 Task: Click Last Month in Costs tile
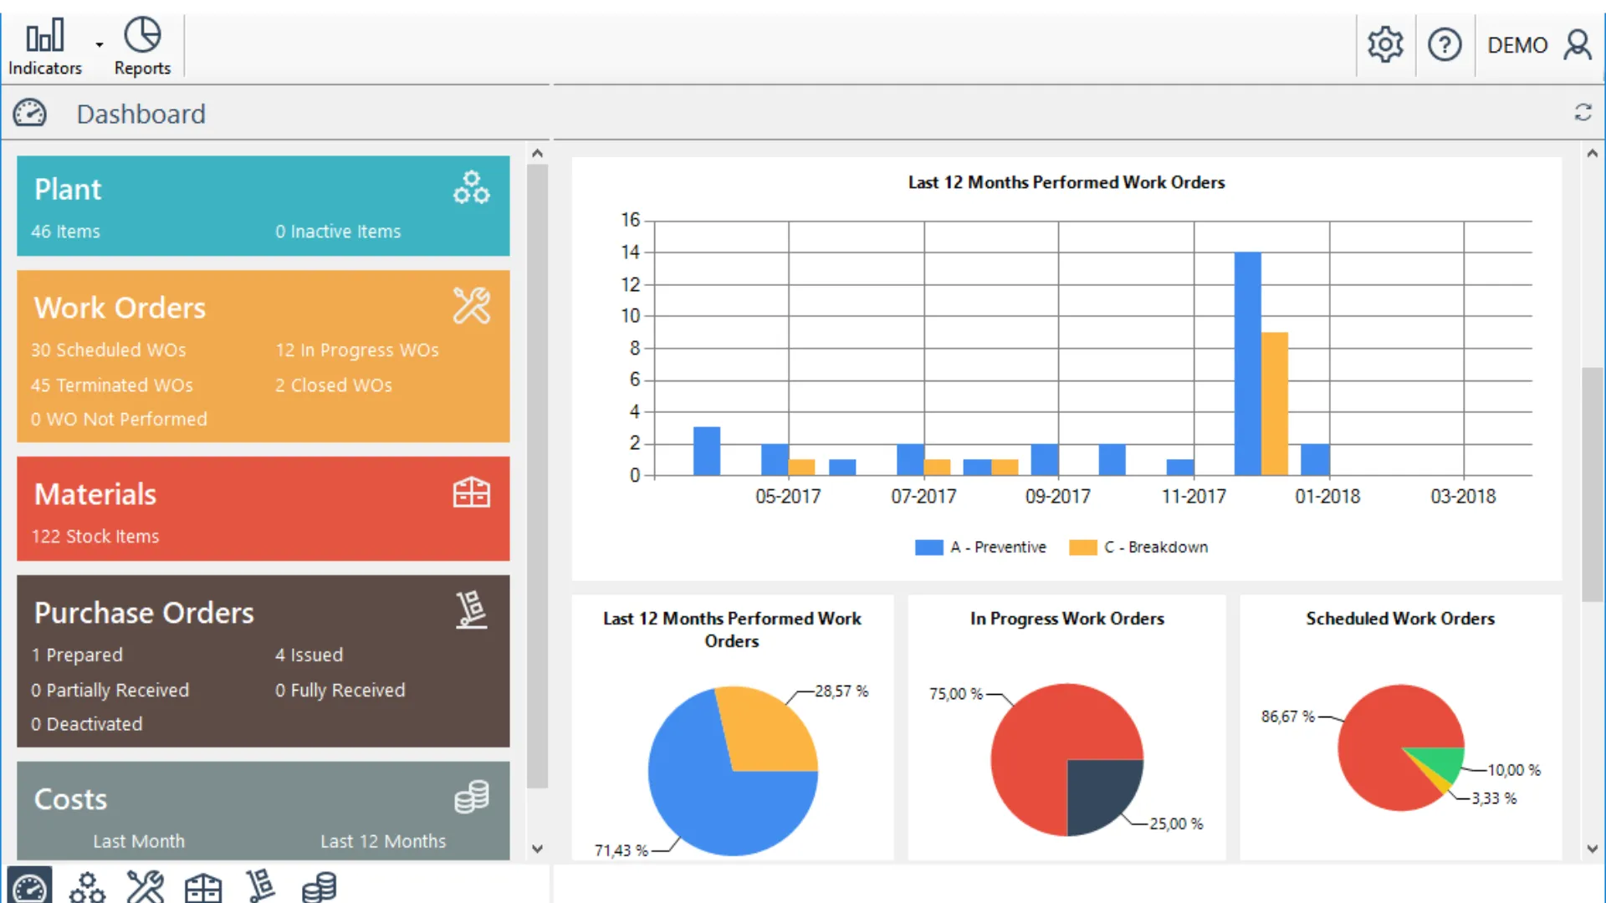pyautogui.click(x=139, y=842)
